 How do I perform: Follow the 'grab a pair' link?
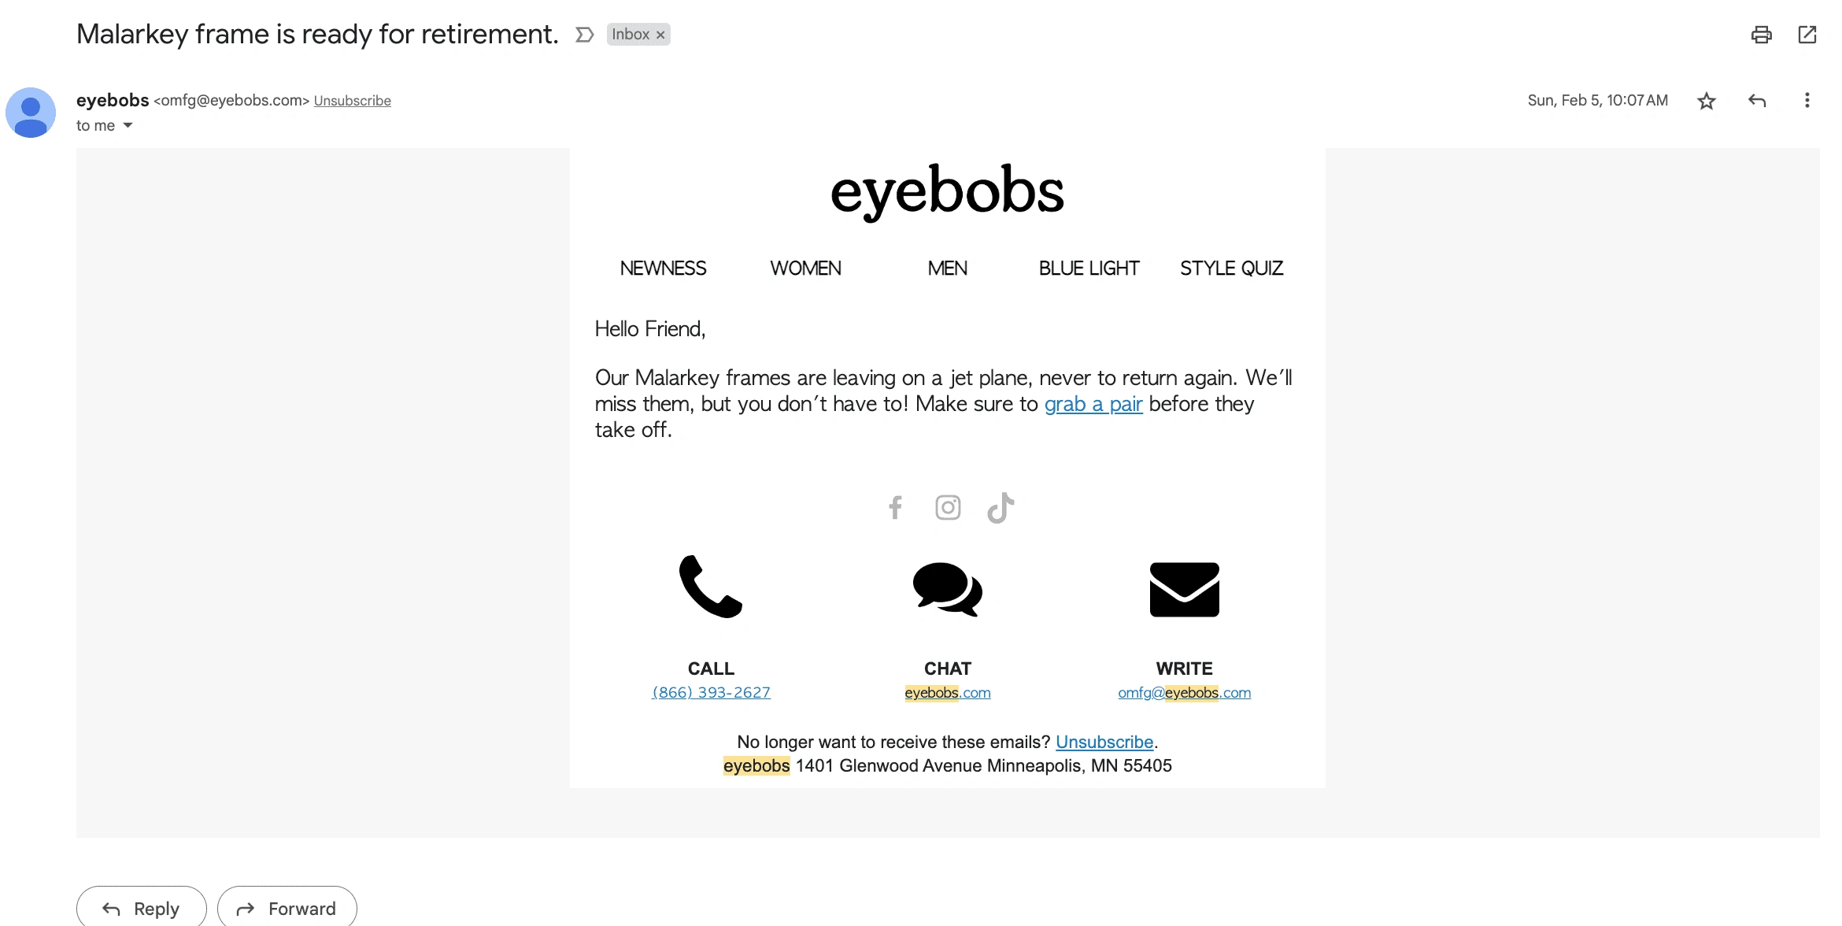pos(1093,404)
